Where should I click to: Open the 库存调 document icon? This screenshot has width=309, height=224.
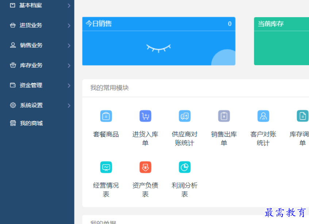click(x=302, y=116)
